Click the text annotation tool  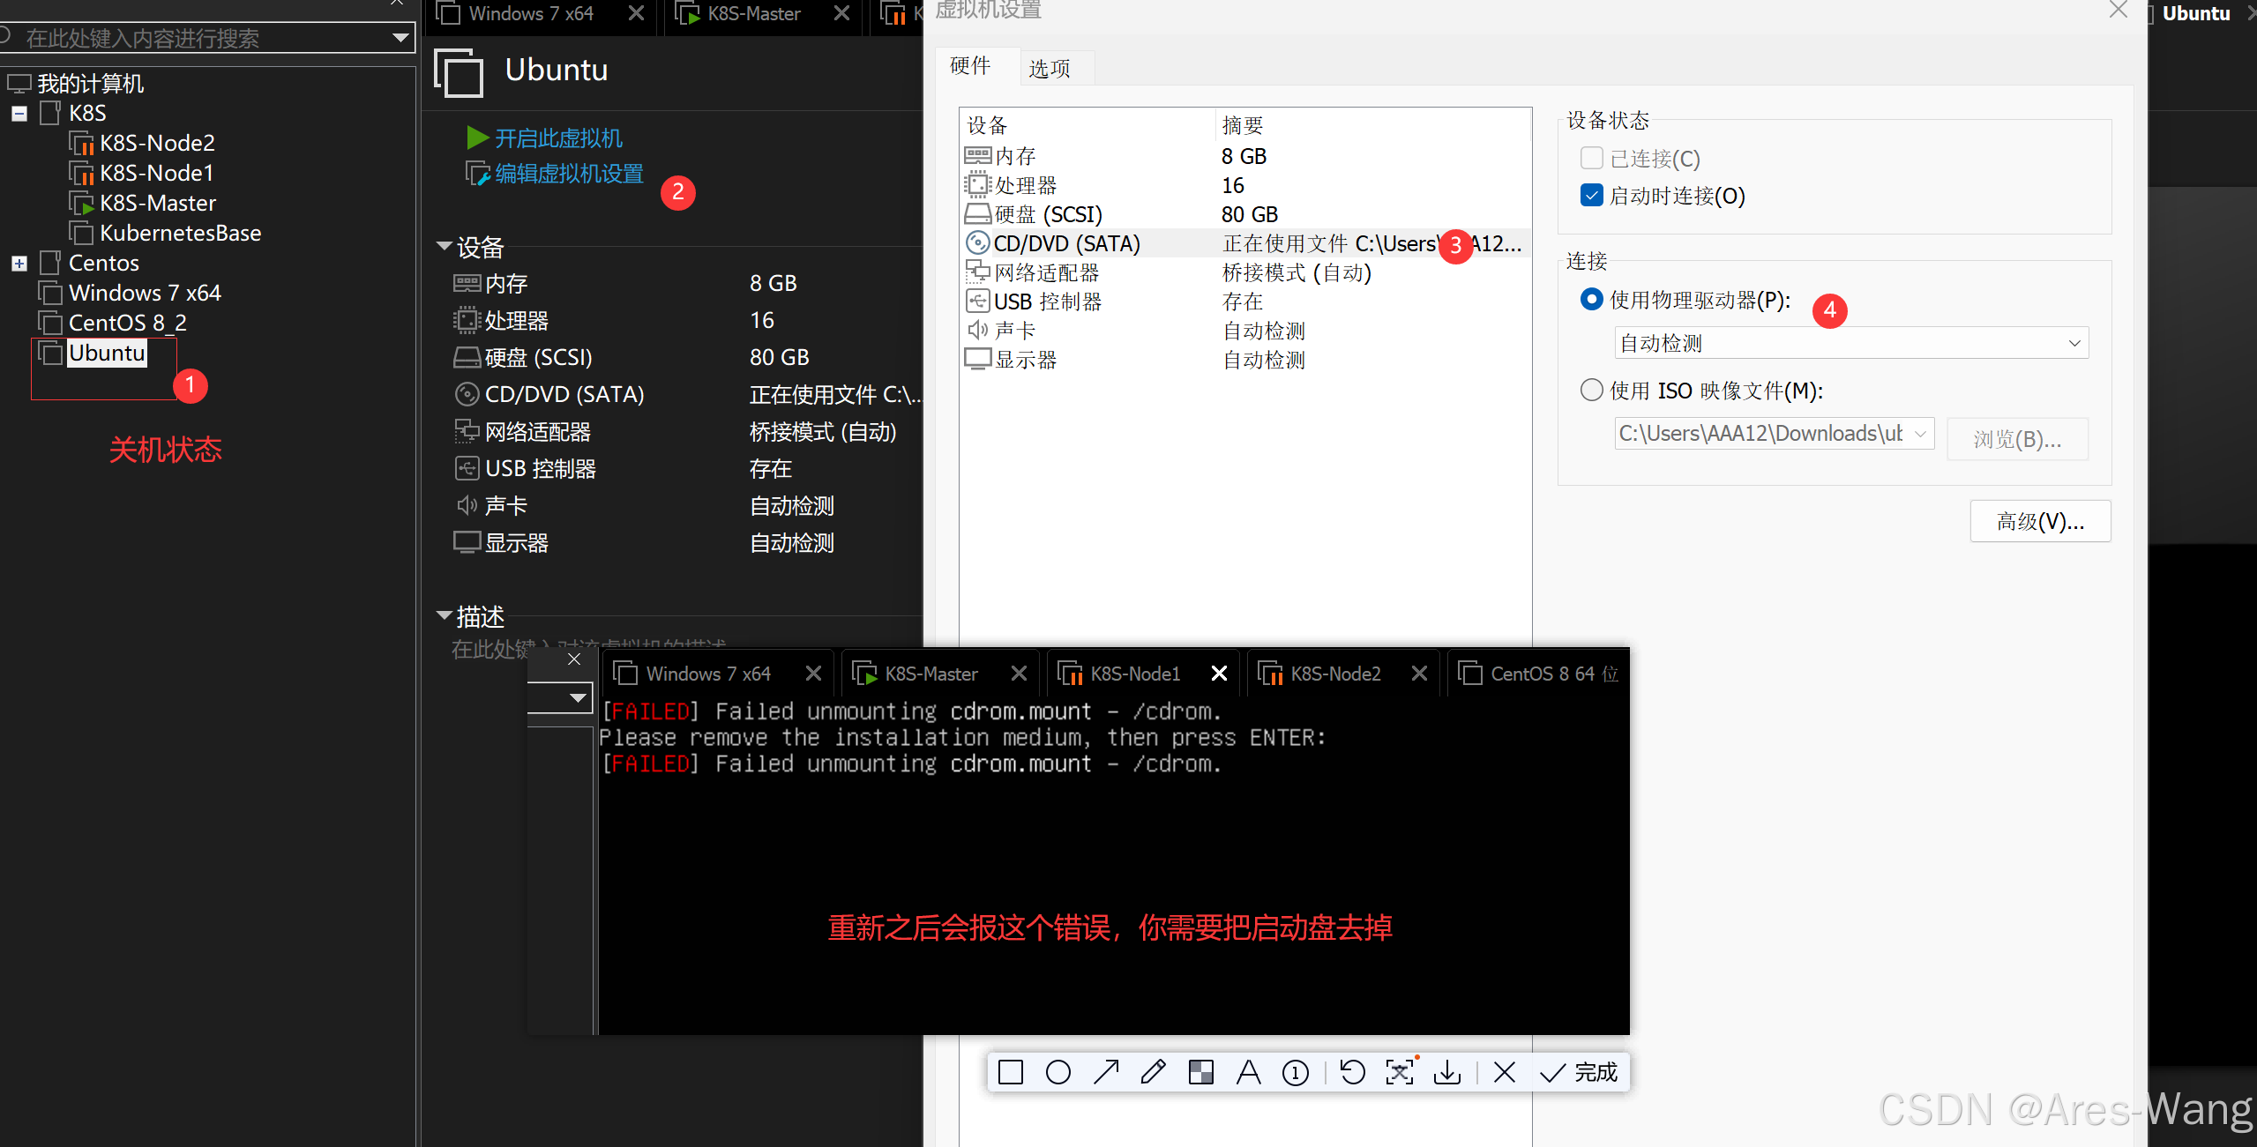click(x=1249, y=1072)
